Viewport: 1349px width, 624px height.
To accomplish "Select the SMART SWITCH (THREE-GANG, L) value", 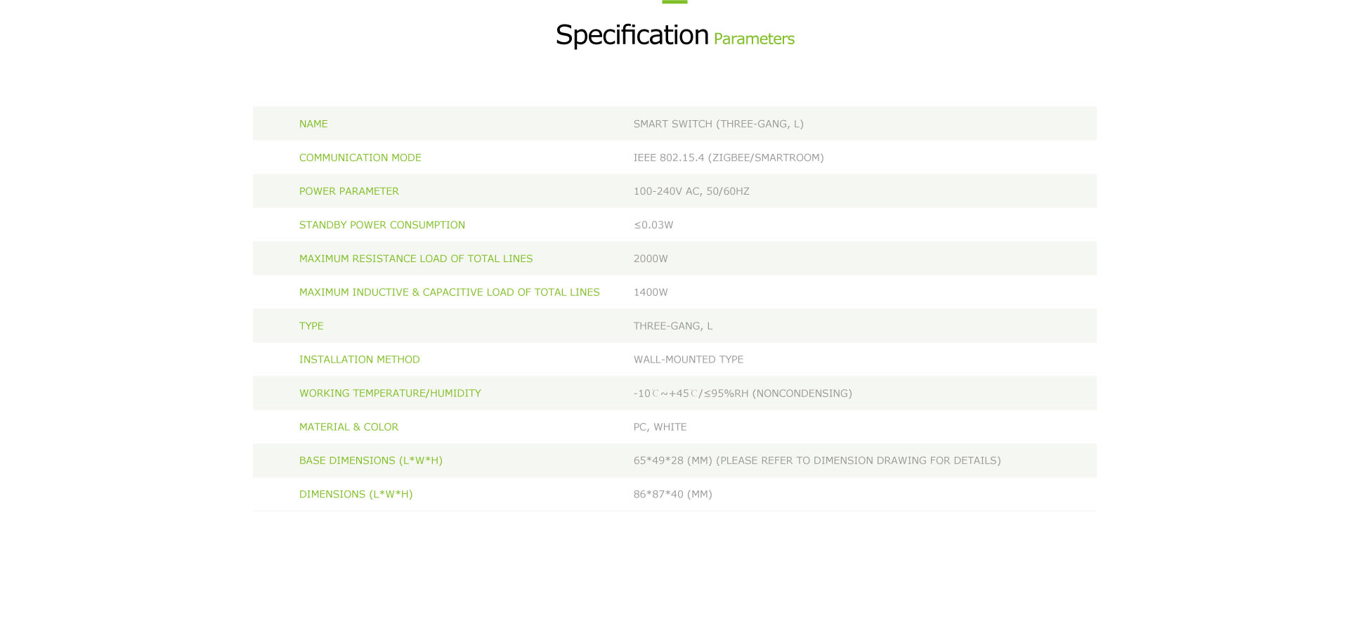I will tap(718, 124).
